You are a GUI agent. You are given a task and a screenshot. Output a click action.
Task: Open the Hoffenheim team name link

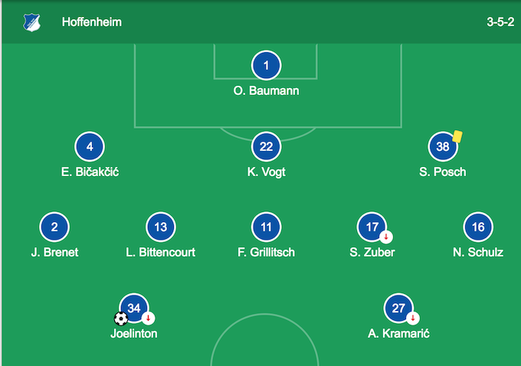(92, 22)
